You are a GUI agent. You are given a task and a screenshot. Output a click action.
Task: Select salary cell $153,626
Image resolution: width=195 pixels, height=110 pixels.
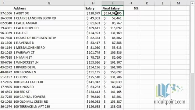(93, 62)
